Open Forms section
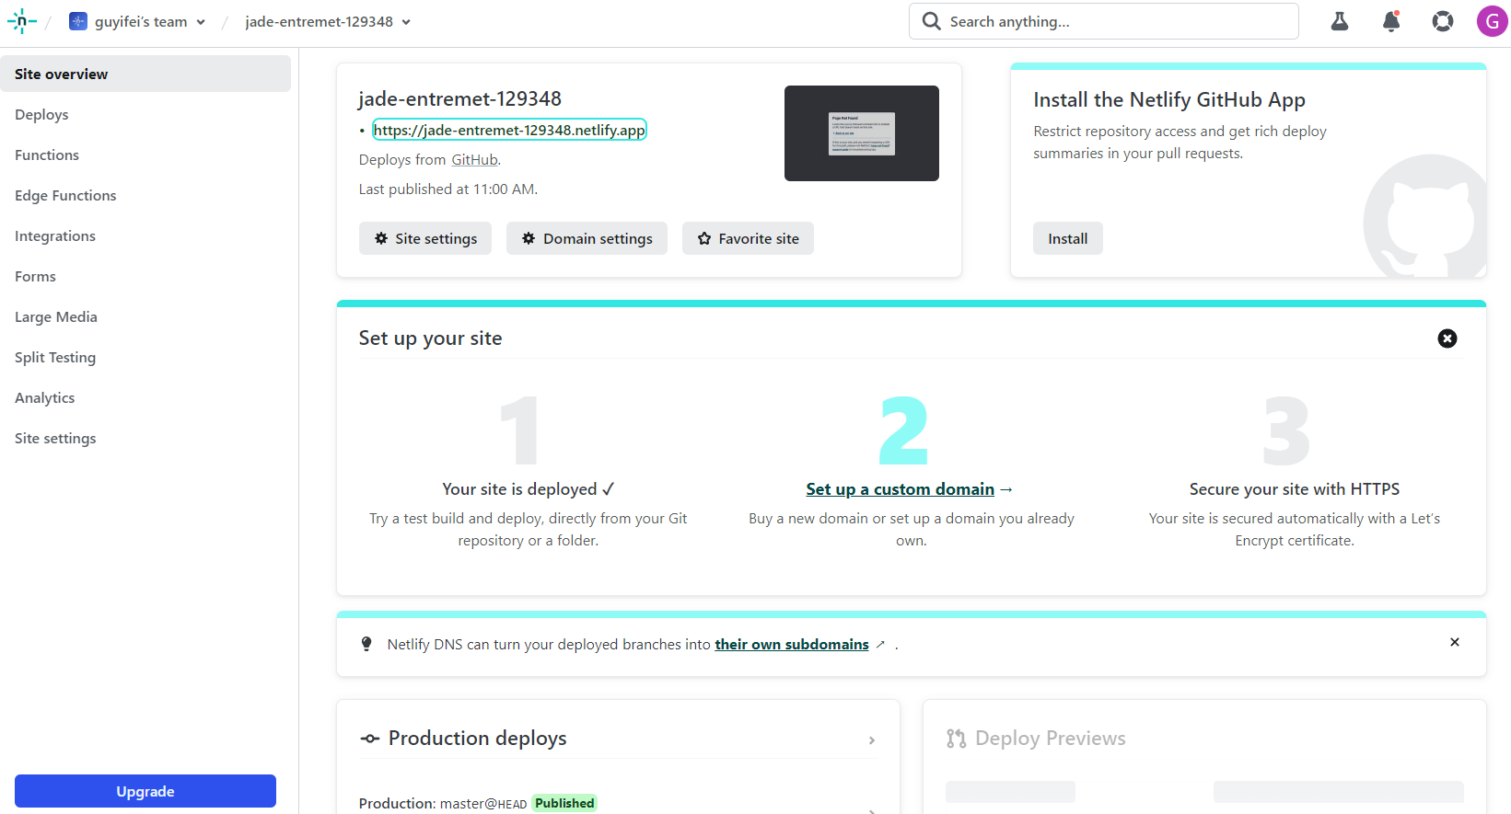Image resolution: width=1511 pixels, height=814 pixels. point(35,276)
